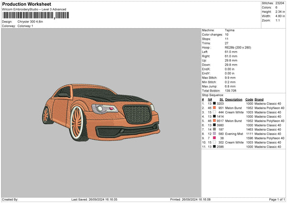This screenshot has height=203, width=287.
Task: Click the Description column header
Action: coord(233,99)
